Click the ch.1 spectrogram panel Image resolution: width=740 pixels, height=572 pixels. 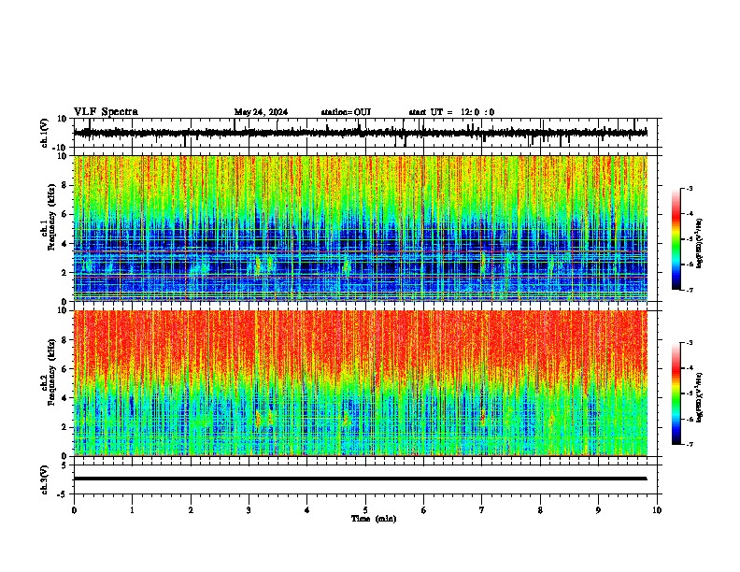click(x=361, y=228)
